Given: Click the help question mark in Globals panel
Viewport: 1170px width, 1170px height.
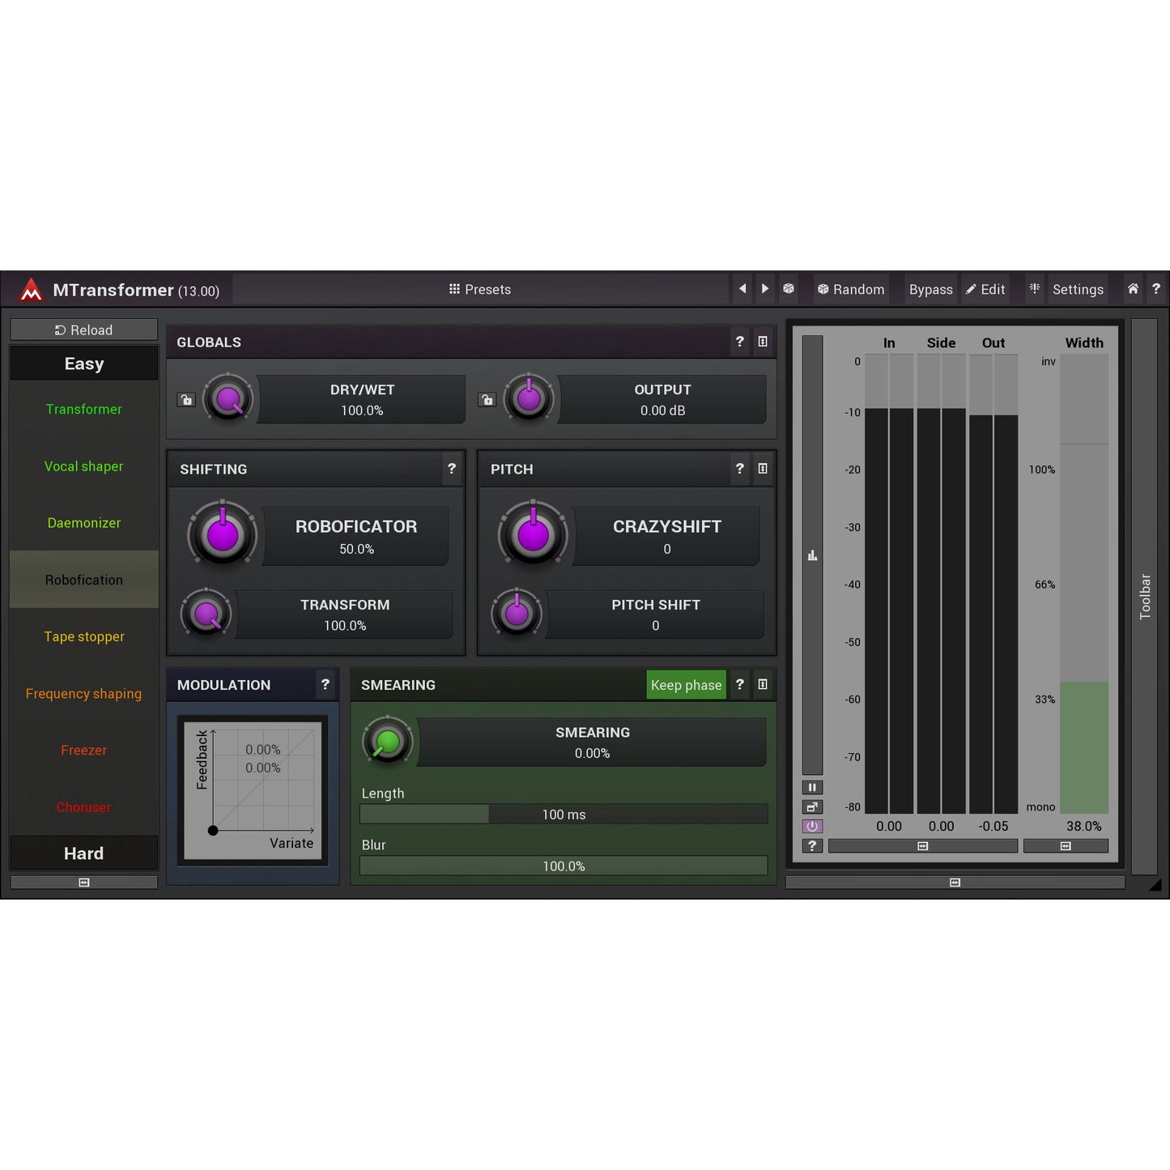Looking at the screenshot, I should 739,342.
